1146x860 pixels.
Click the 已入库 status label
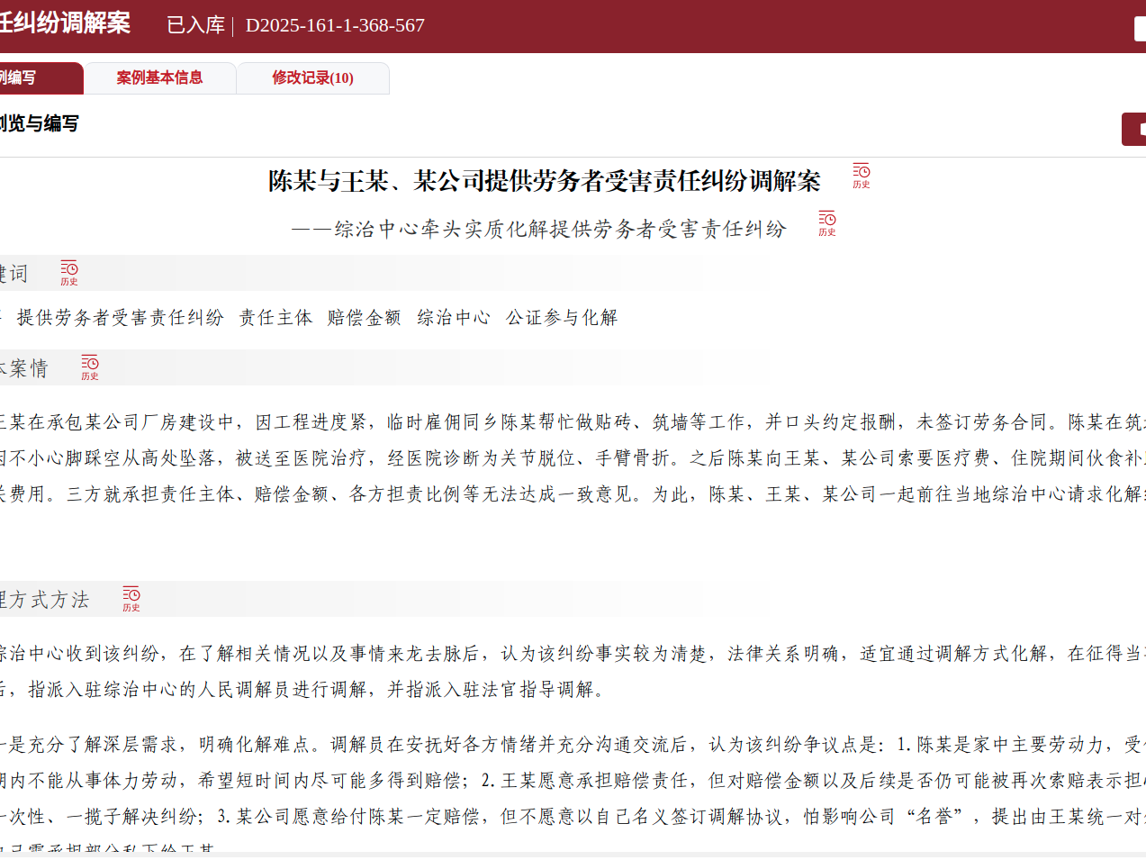(x=195, y=25)
